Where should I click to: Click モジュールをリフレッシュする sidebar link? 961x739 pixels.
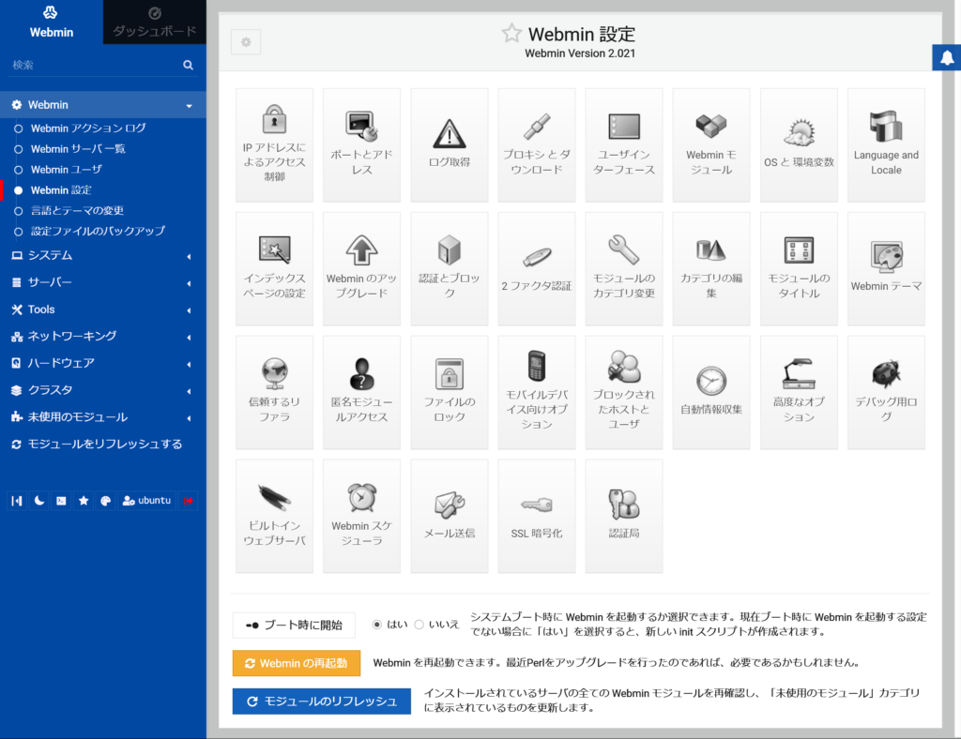[x=103, y=444]
